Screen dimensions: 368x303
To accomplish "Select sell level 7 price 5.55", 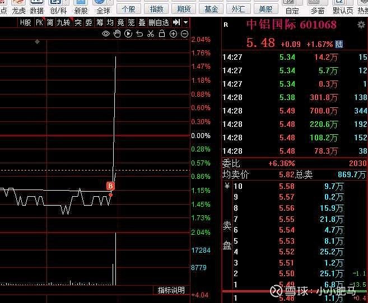I will pyautogui.click(x=287, y=219).
